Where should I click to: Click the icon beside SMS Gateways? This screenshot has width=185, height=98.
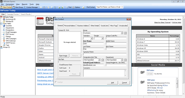tap(4, 41)
